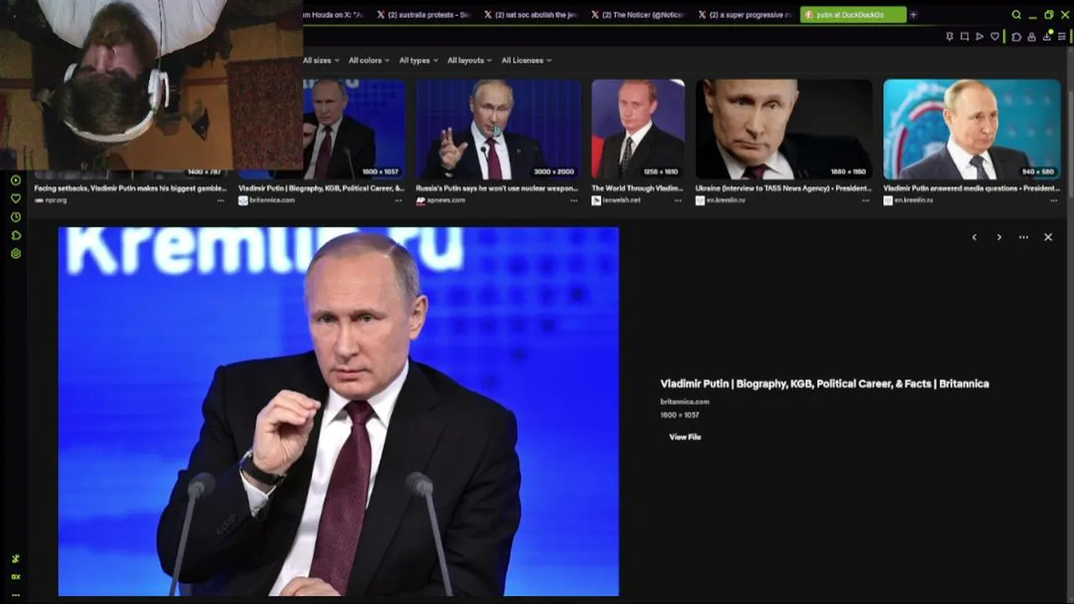Open the downloads icon in toolbar

click(x=1046, y=37)
